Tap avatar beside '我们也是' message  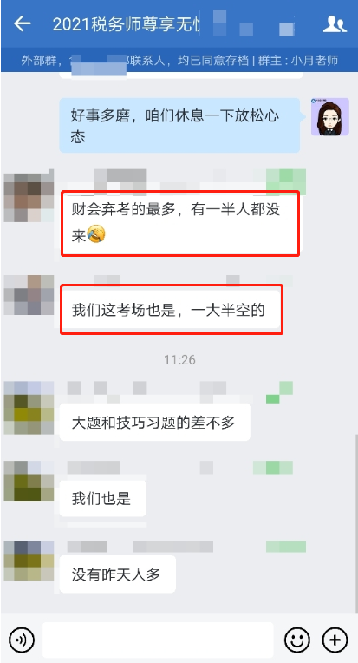pyautogui.click(x=29, y=481)
